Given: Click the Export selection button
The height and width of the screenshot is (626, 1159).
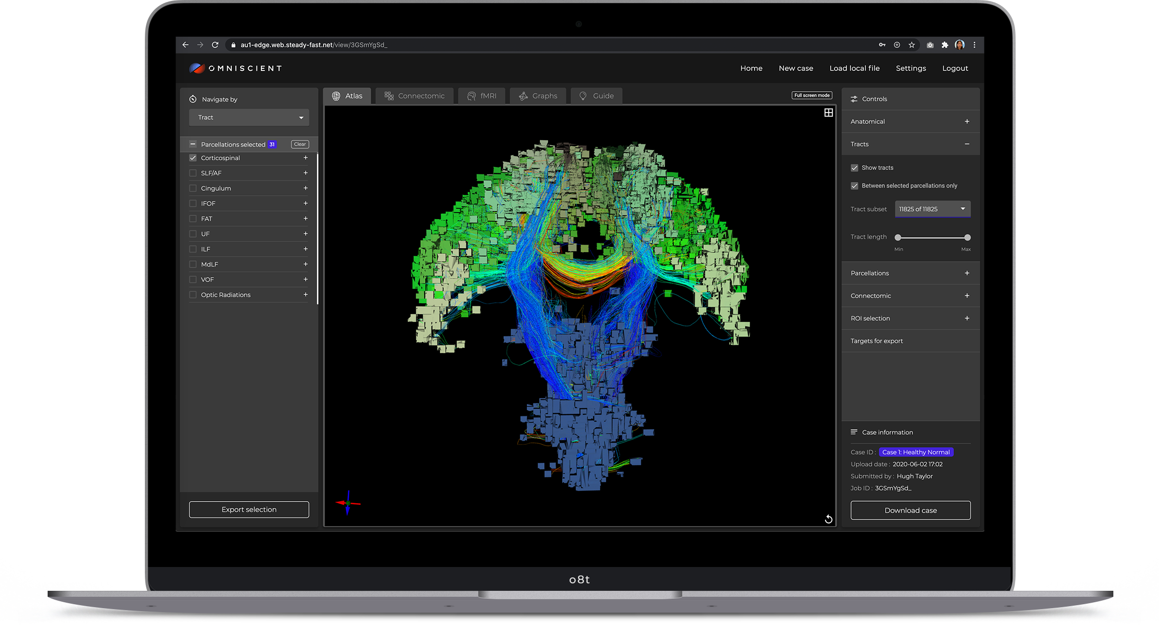Looking at the screenshot, I should 249,510.
